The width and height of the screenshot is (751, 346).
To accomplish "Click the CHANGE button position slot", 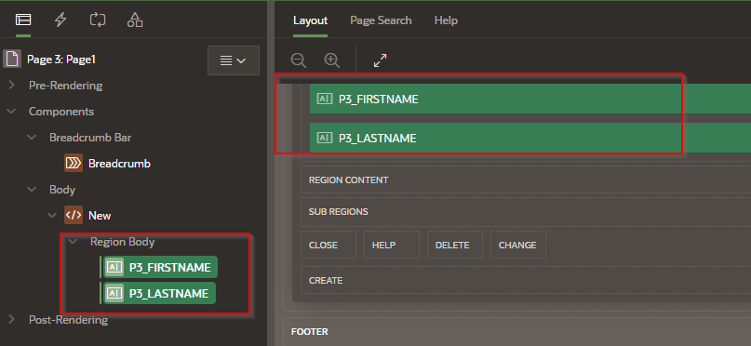I will 518,245.
